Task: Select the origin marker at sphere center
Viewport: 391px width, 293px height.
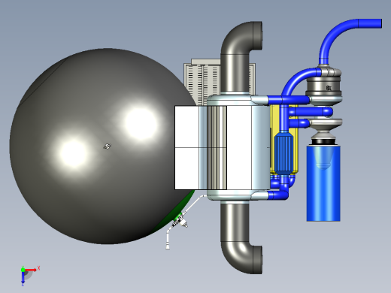Action: [108, 146]
